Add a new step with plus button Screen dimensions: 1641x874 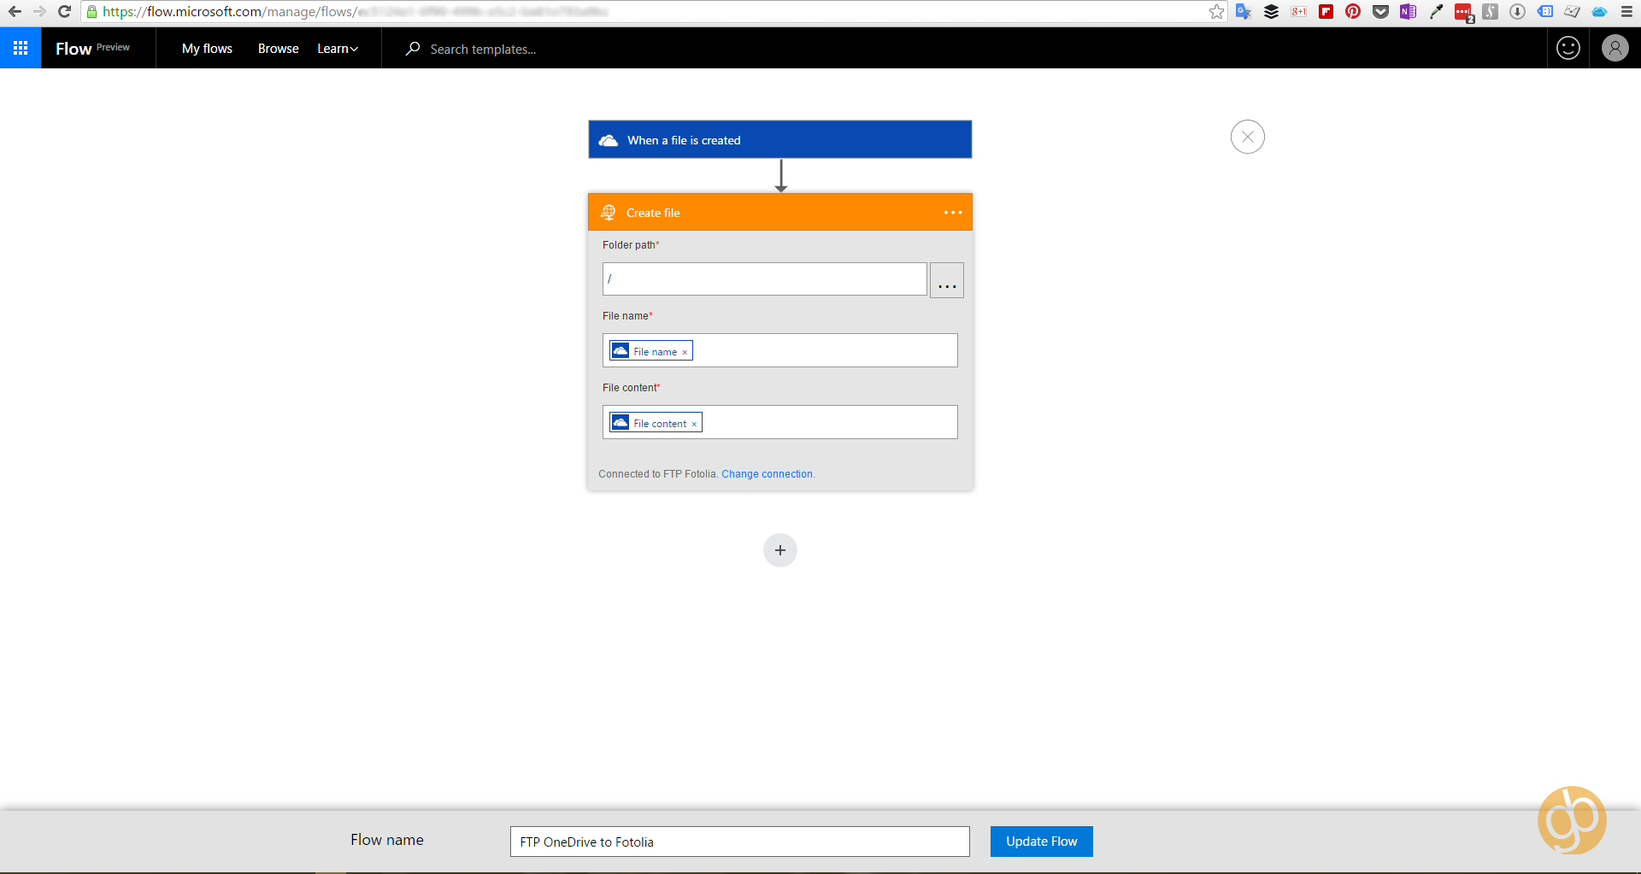click(779, 550)
